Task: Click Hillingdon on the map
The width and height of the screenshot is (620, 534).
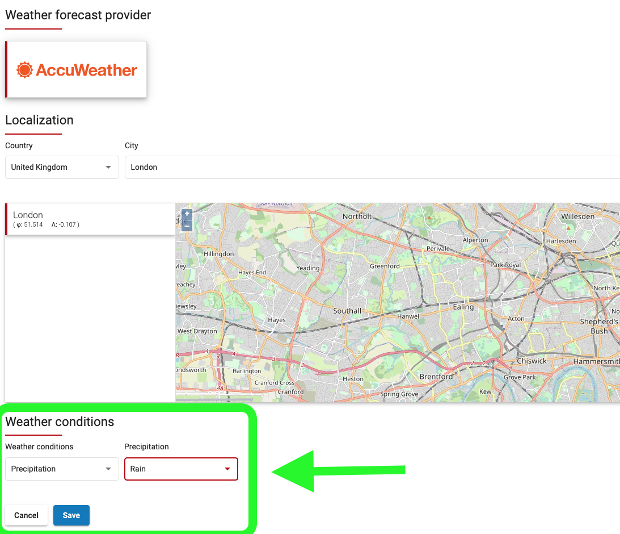Action: tap(218, 254)
